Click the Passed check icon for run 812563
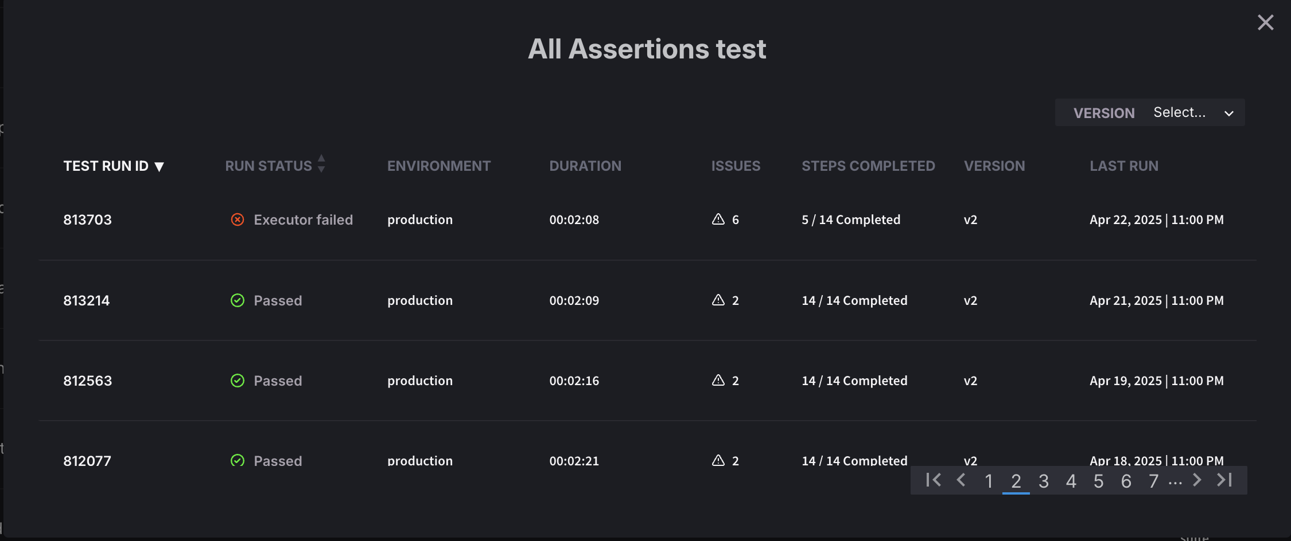The width and height of the screenshot is (1291, 541). tap(238, 381)
